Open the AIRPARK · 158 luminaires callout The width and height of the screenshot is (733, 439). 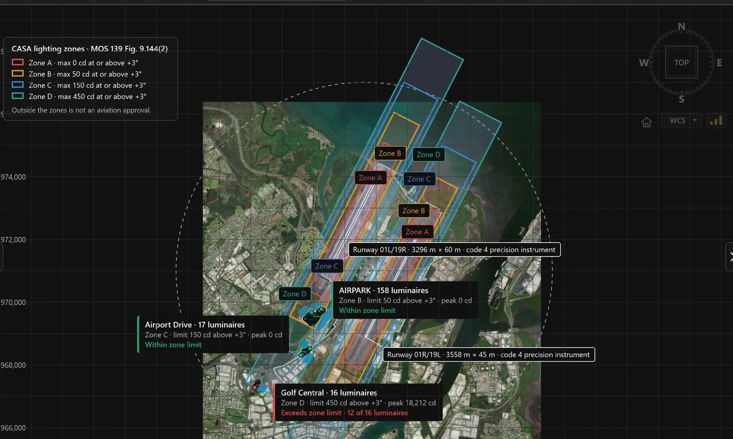405,300
